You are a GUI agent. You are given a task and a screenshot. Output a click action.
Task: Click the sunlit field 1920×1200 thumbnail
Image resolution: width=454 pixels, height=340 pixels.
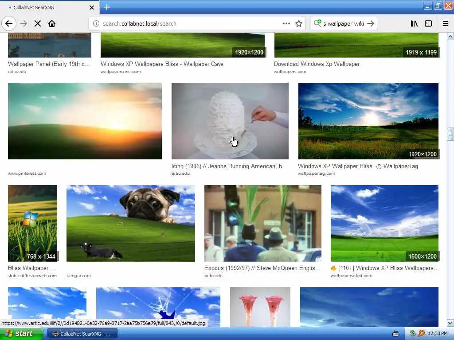pos(368,121)
